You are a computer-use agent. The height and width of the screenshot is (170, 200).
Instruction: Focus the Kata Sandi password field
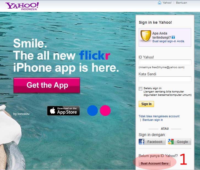click(165, 79)
